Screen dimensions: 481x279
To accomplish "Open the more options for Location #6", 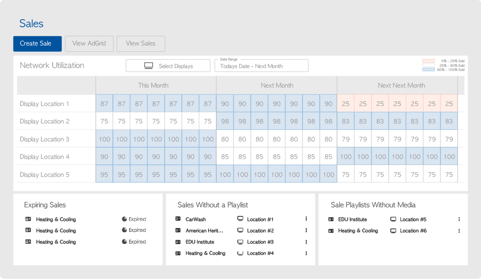I will tap(459, 231).
